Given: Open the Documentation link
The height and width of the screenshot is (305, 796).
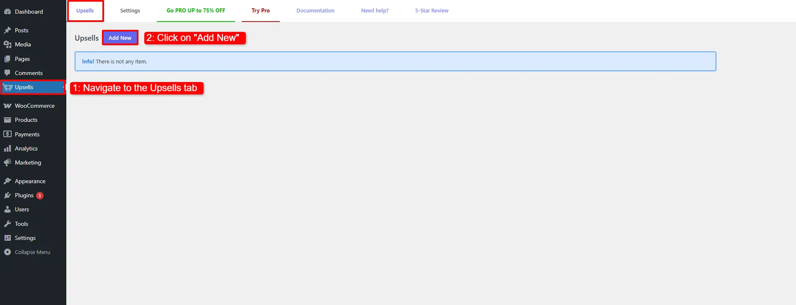Looking at the screenshot, I should pos(315,11).
